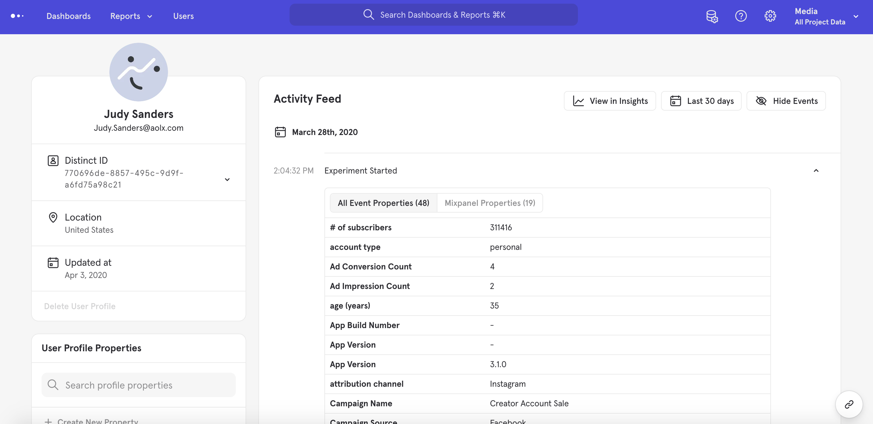Open the help question mark icon
This screenshot has width=873, height=424.
(x=741, y=16)
